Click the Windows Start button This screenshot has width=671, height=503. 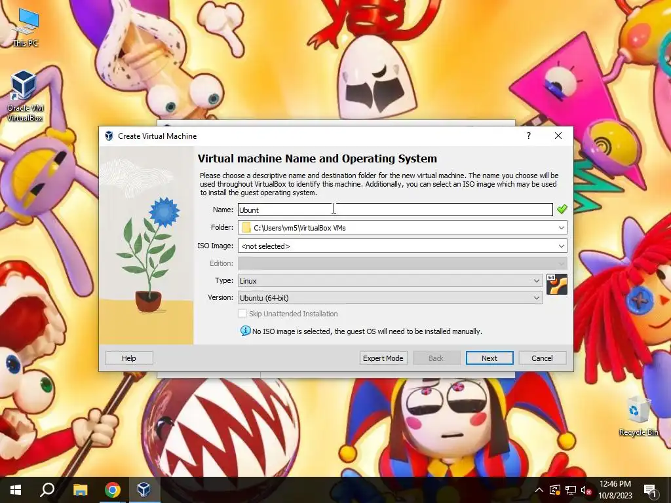click(x=16, y=490)
